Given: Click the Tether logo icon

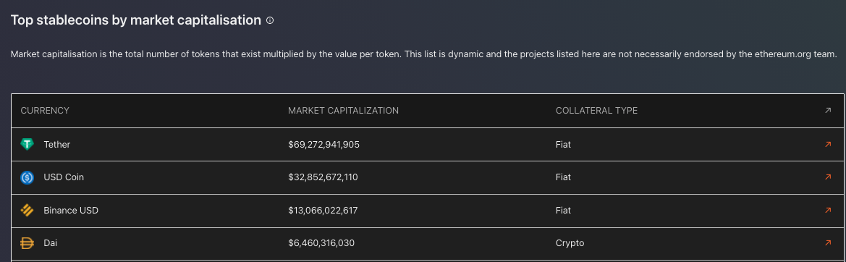Looking at the screenshot, I should pyautogui.click(x=27, y=145).
